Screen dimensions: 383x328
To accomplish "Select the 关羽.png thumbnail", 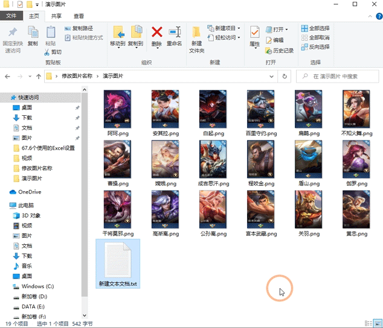I will coord(309,209).
